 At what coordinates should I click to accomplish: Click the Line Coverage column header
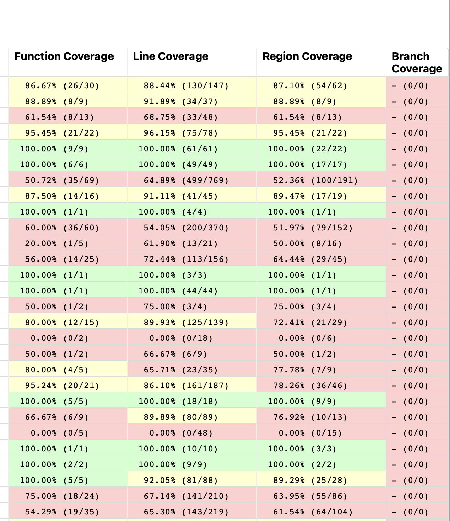click(x=170, y=56)
